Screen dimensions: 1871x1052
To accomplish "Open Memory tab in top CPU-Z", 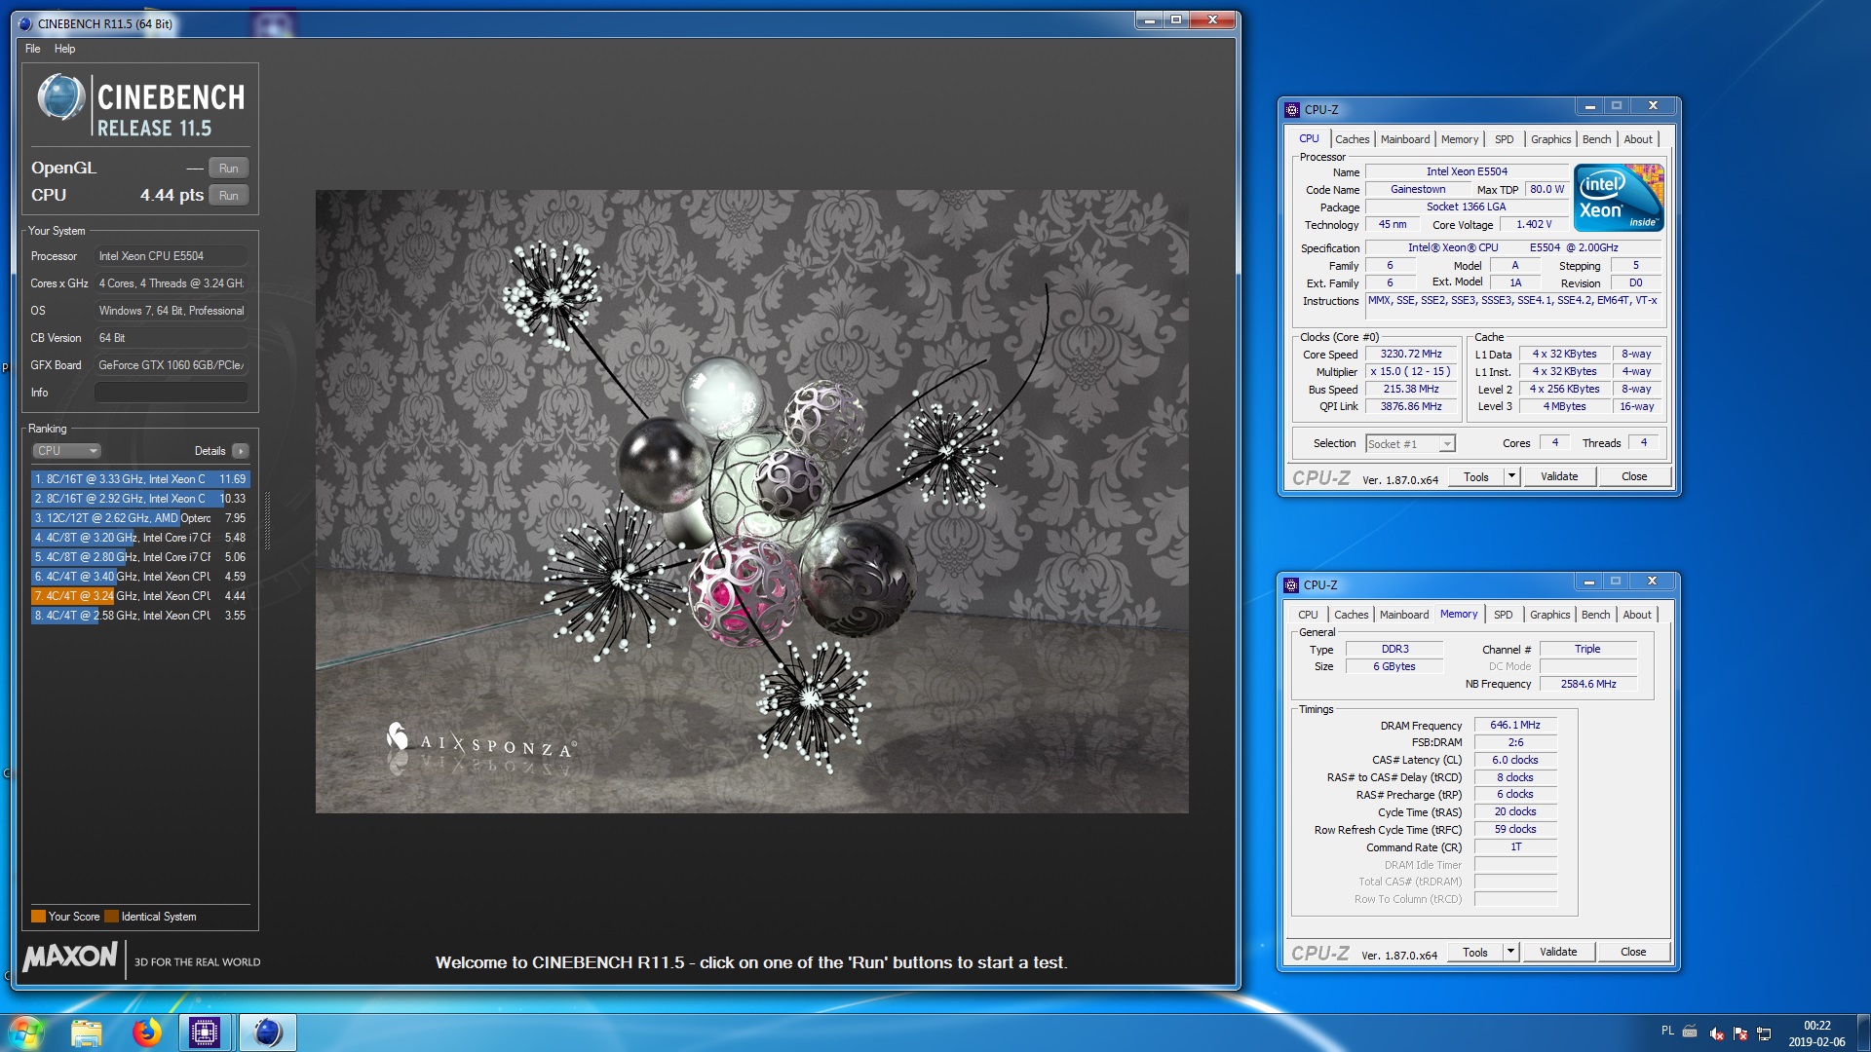I will [x=1460, y=139].
